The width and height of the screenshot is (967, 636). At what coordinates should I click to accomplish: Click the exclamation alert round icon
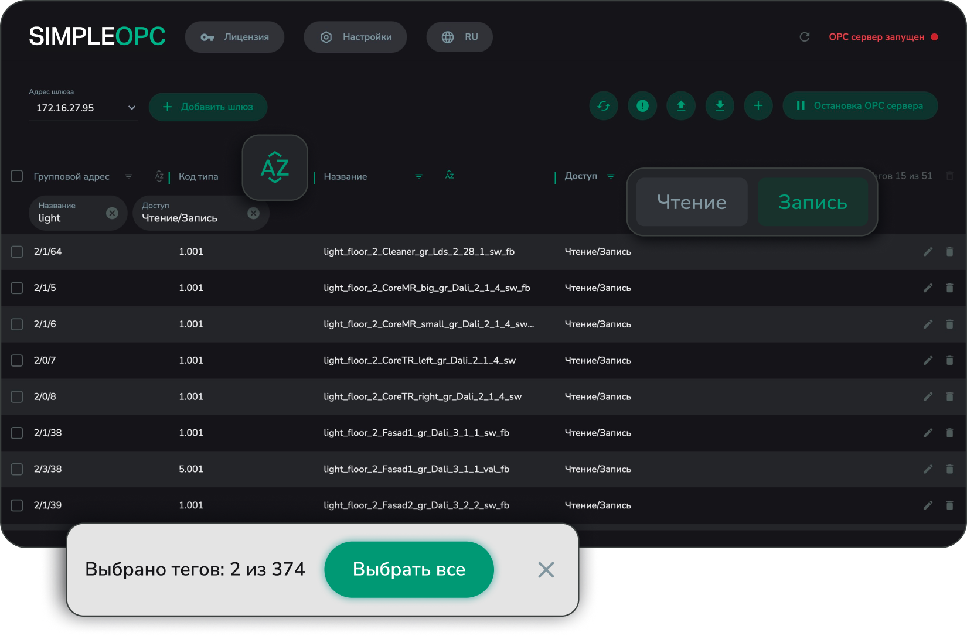[x=642, y=106]
